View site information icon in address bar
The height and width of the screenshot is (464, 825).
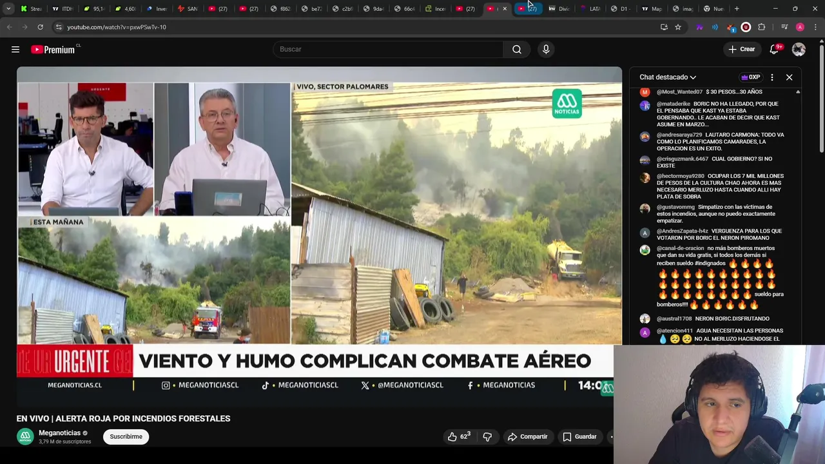pyautogui.click(x=59, y=27)
